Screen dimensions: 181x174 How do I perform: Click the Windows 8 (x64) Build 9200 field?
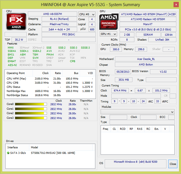[135, 164]
